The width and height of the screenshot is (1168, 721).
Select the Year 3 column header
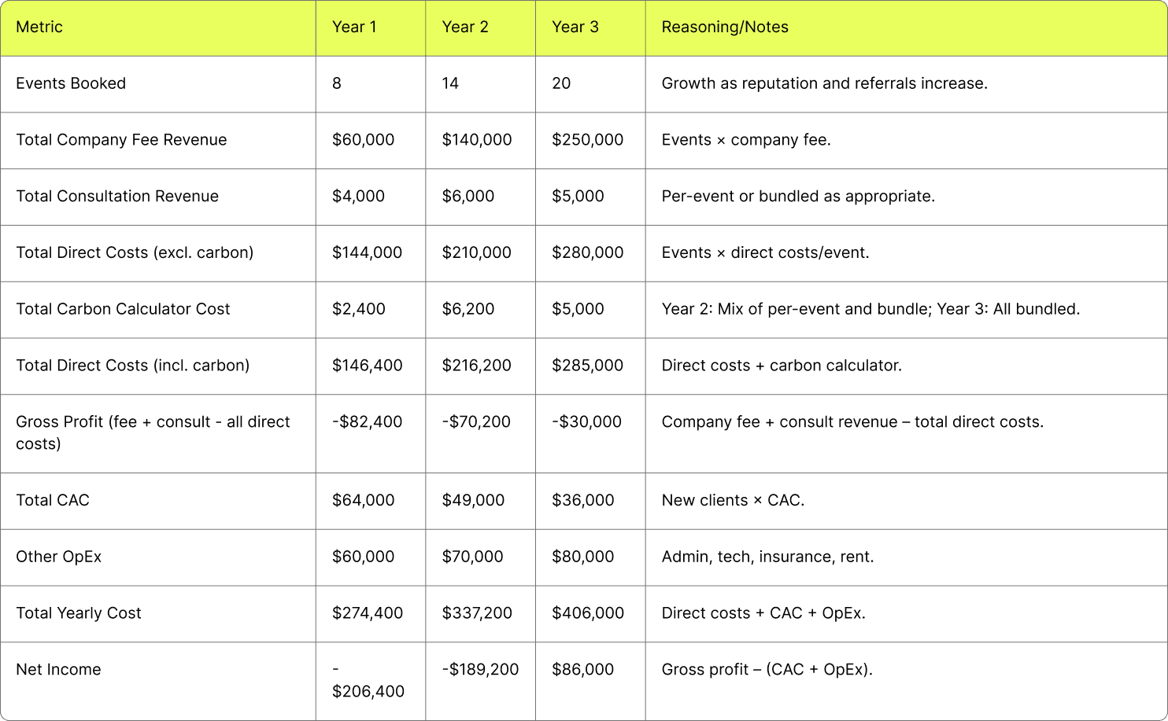575,28
